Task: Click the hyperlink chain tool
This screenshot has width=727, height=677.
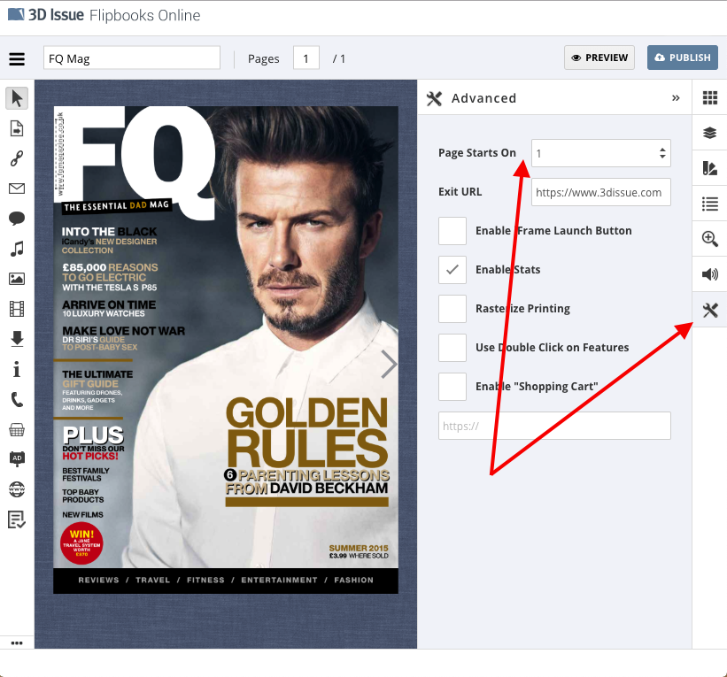Action: (x=17, y=158)
